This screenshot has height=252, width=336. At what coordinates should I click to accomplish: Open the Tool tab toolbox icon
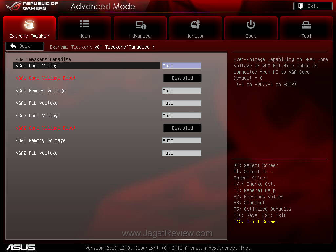(x=306, y=25)
